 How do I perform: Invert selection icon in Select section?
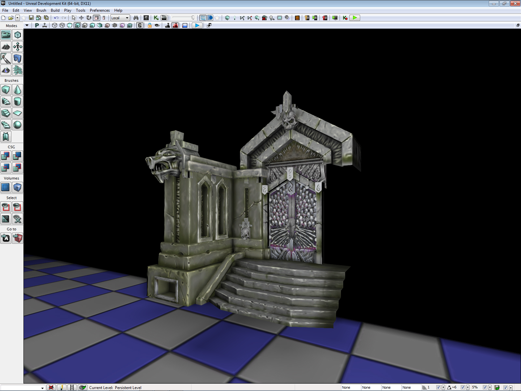pyautogui.click(x=6, y=219)
